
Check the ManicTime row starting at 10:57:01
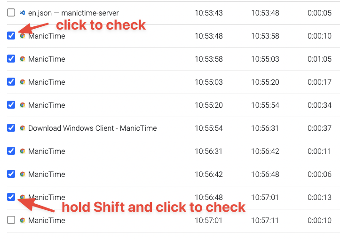pos(11,220)
